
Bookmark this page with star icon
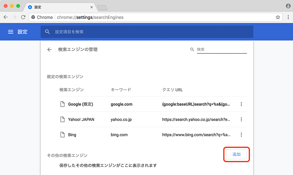click(x=278, y=17)
